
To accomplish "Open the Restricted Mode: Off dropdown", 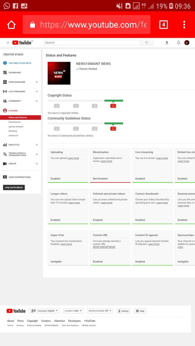I will (x=100, y=311).
